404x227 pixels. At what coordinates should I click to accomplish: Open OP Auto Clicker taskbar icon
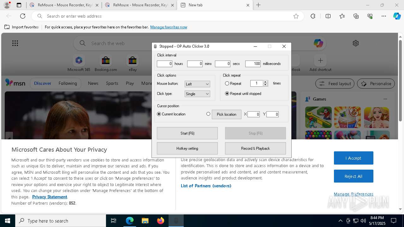[x=176, y=221]
